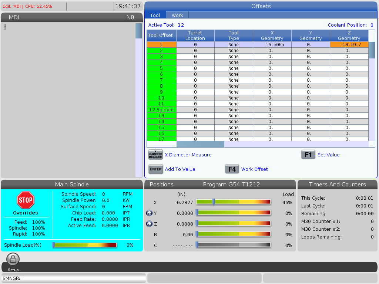Click the Y axis home icon
Screen dimensions: 379x284
point(150,213)
